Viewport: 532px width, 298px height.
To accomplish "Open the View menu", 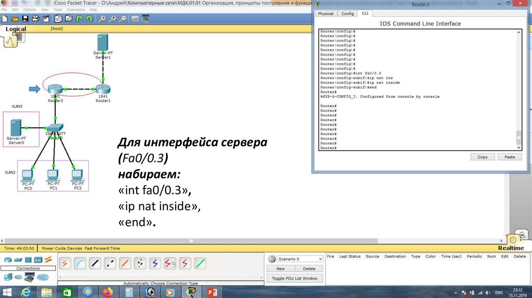I will coord(45,9).
